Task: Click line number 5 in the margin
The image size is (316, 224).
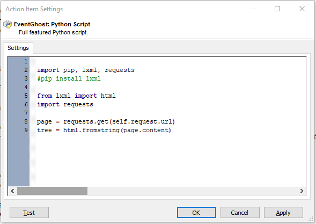Action: [26, 96]
